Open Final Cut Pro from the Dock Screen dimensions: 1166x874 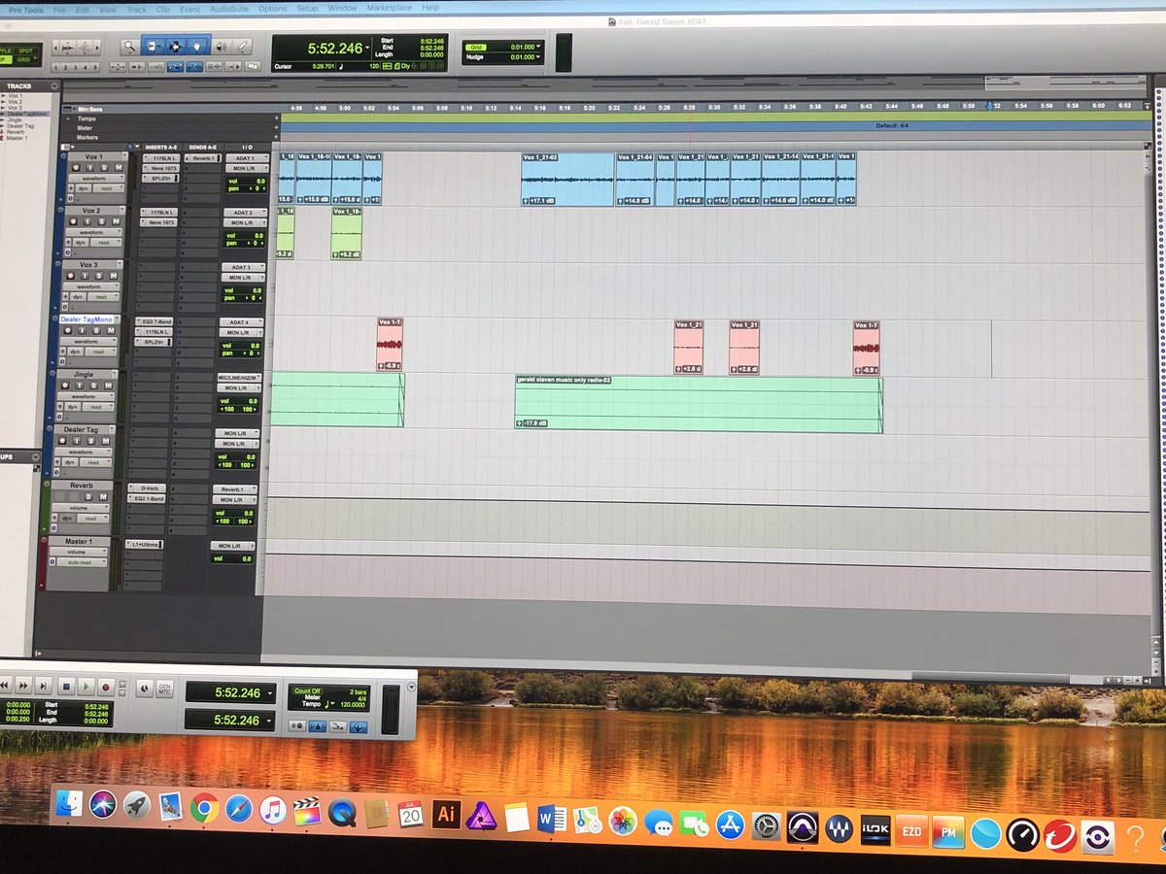307,810
